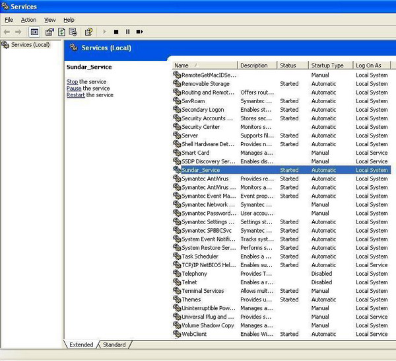396x361 pixels.
Task: Click gear icon of RemoteGetMacIDSe service
Action: [x=177, y=75]
